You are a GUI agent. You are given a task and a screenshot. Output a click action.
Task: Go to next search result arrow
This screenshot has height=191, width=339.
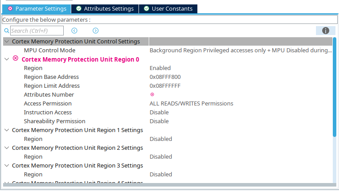click(96, 31)
